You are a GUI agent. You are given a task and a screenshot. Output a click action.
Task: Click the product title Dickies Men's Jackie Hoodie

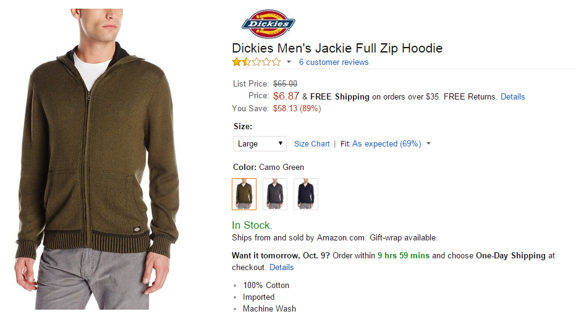click(337, 48)
